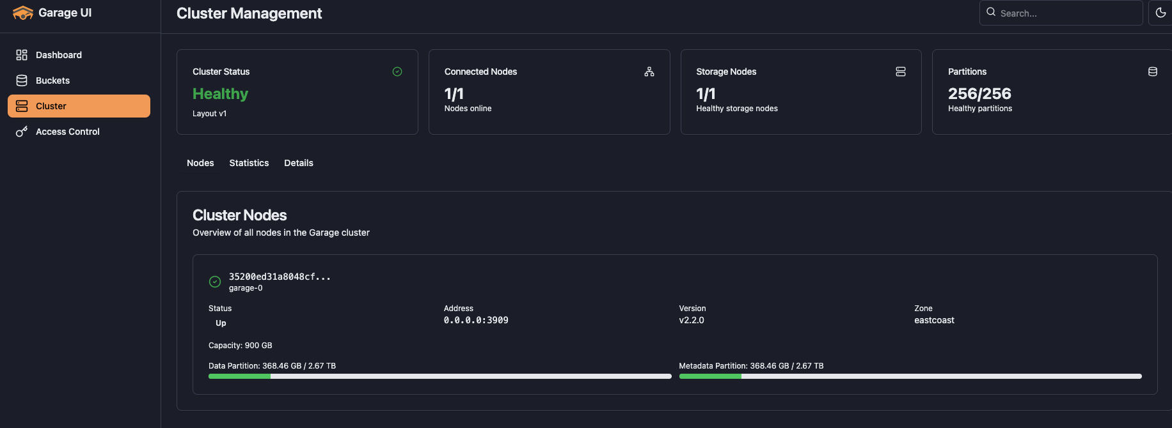Open the Dashboard page
Screen dimensions: 1172x428
pyautogui.click(x=59, y=55)
